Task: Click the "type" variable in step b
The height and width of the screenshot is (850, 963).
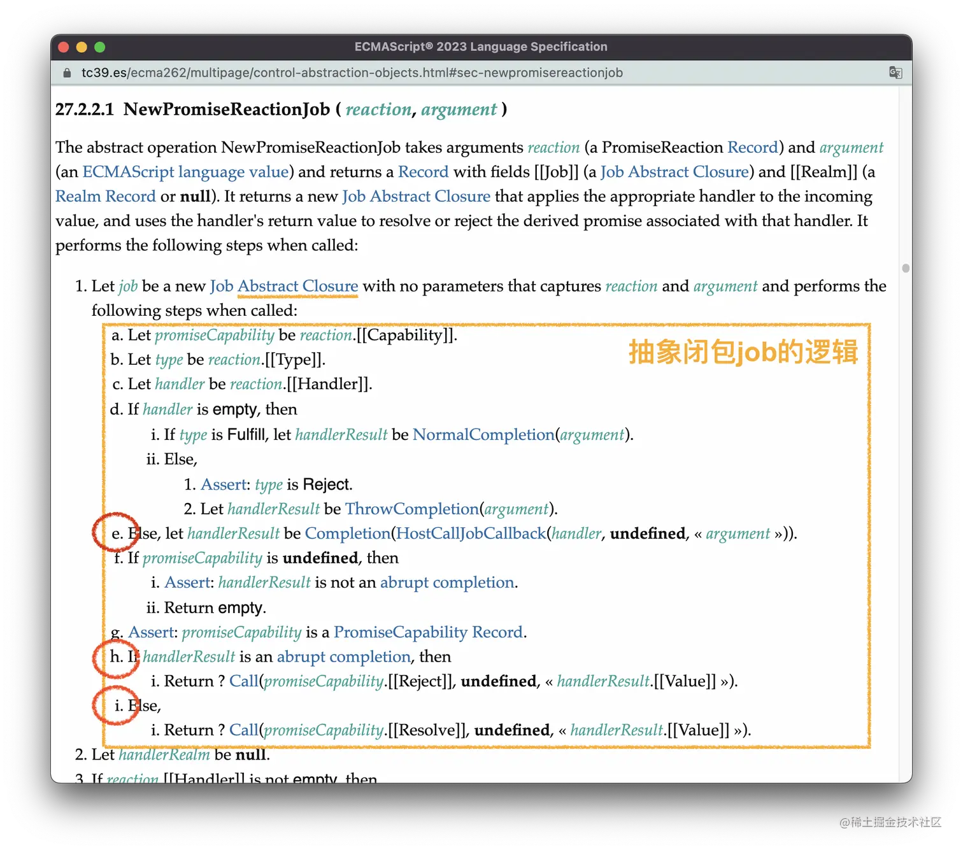Action: [x=169, y=360]
